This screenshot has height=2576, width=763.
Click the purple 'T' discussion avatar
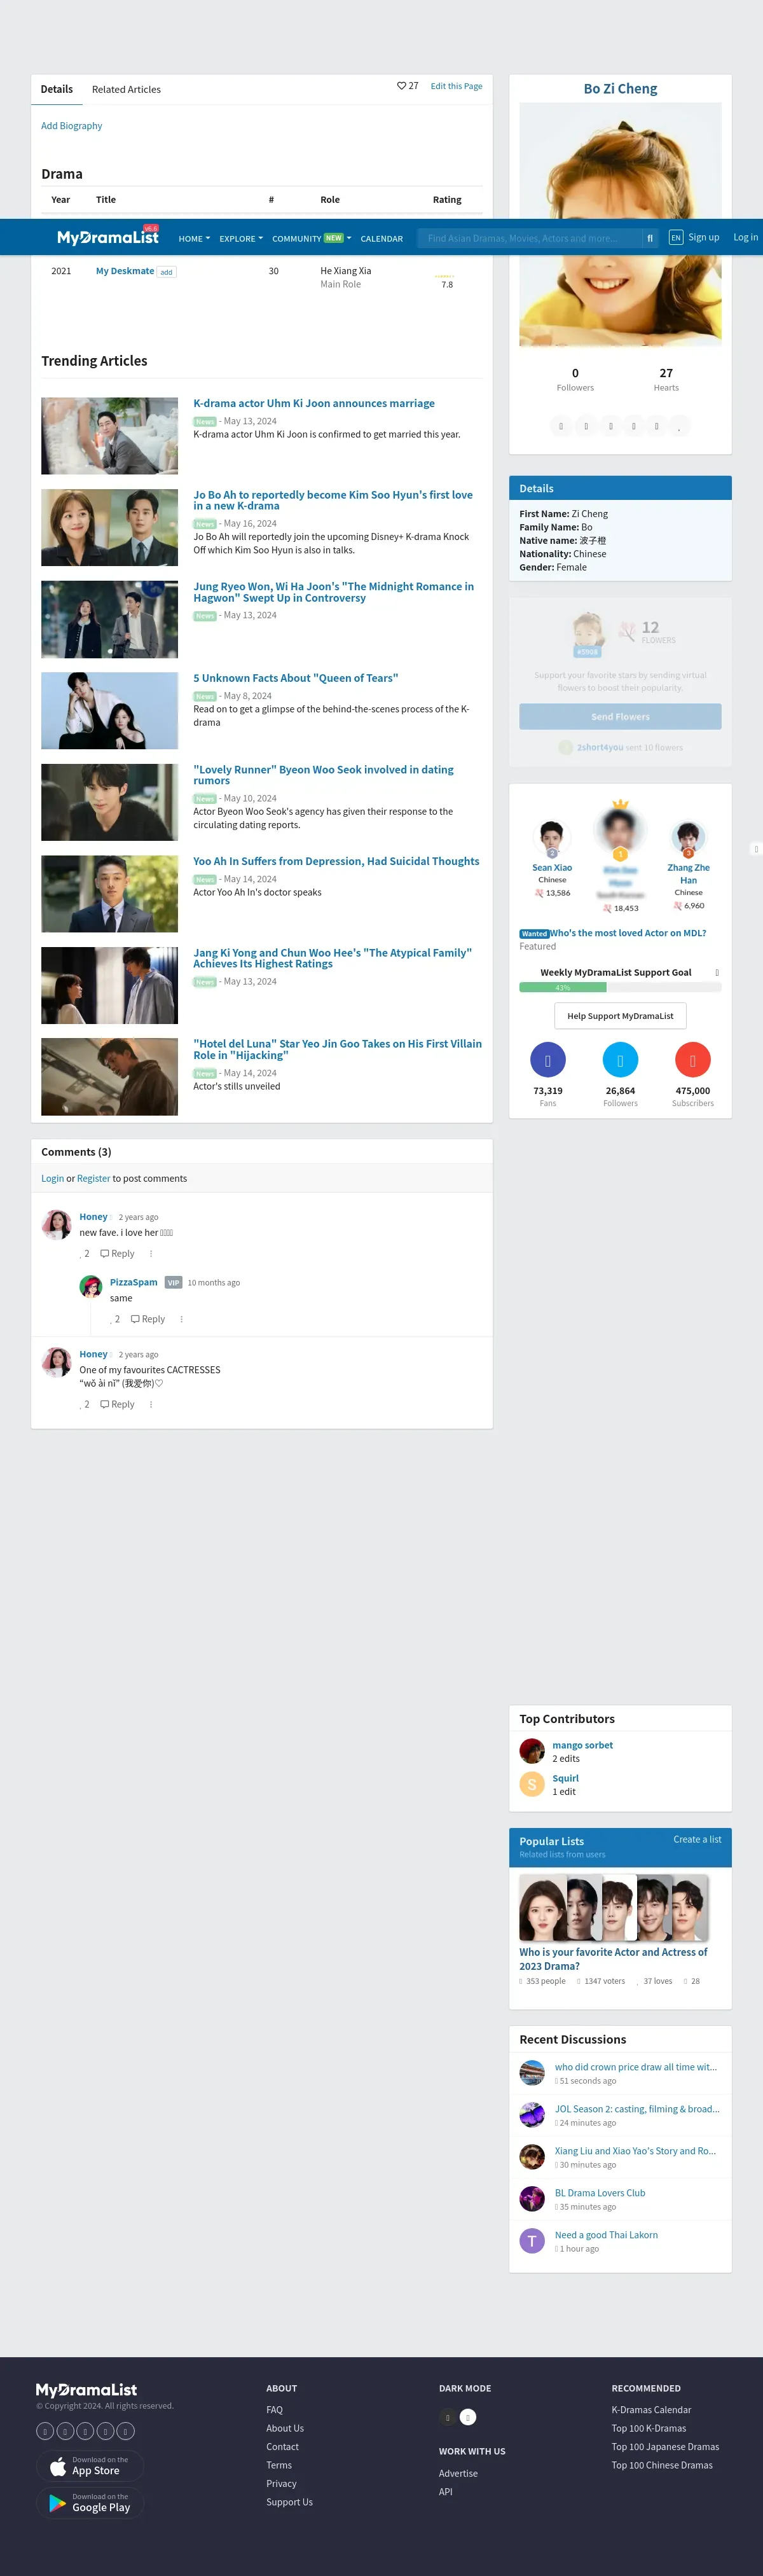(532, 2241)
